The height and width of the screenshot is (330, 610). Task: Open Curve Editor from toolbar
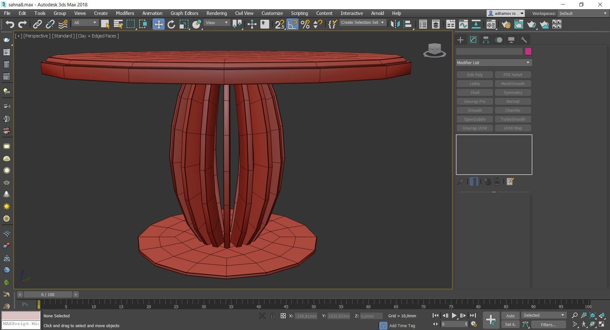pos(463,24)
